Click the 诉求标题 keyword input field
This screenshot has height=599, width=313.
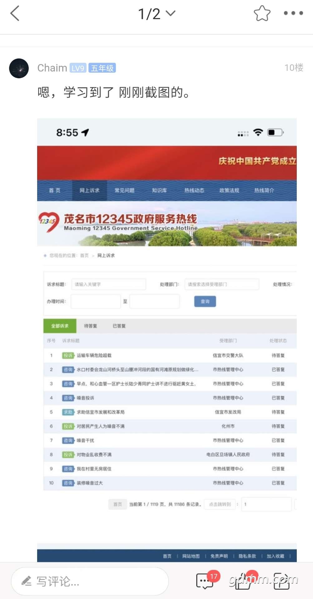point(108,284)
